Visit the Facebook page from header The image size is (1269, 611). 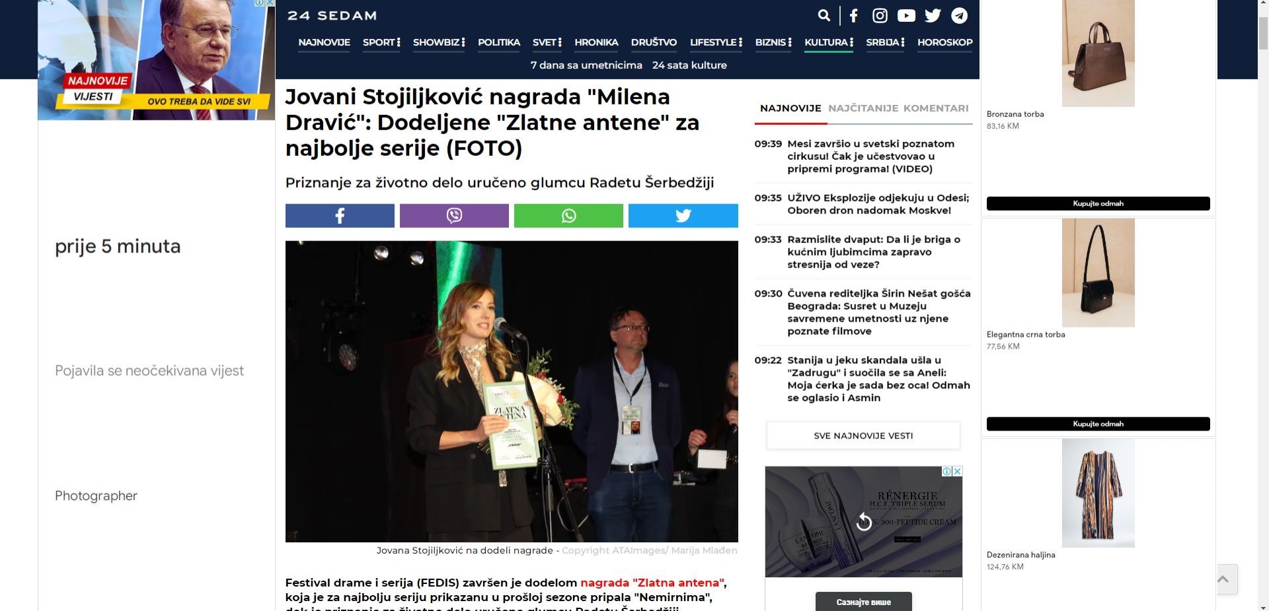point(853,16)
